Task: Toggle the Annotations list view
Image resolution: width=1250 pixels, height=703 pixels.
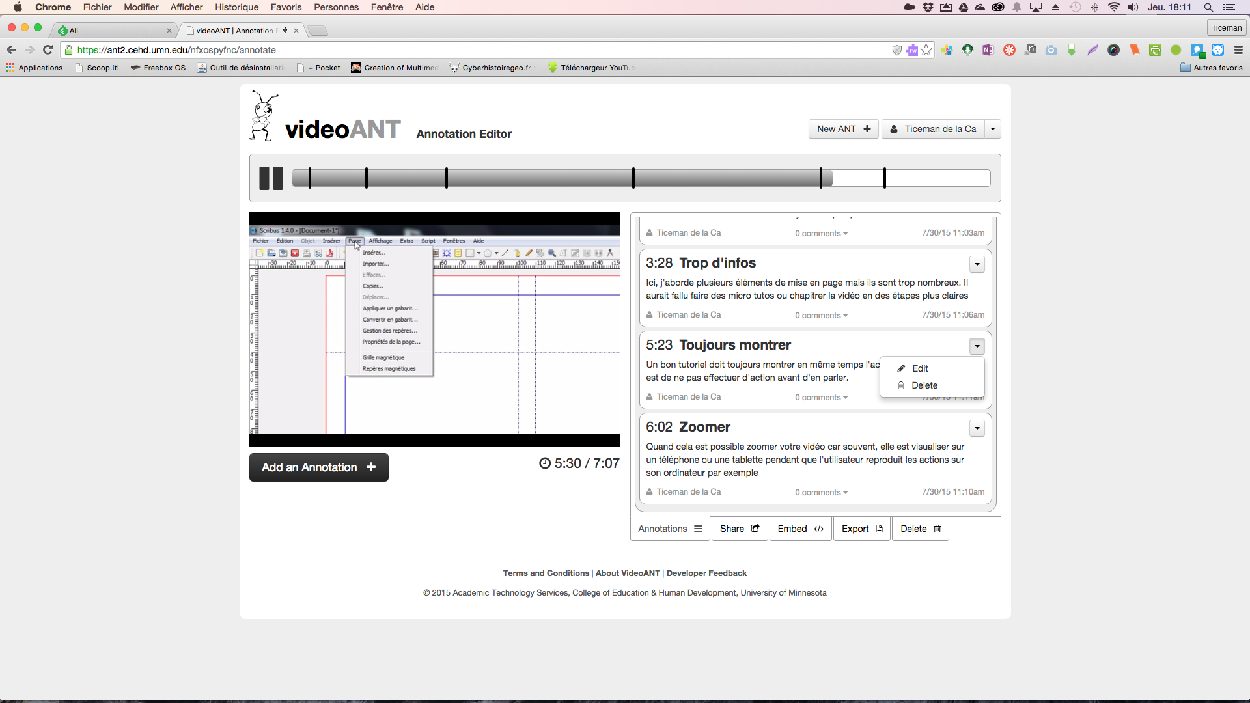Action: pos(670,529)
